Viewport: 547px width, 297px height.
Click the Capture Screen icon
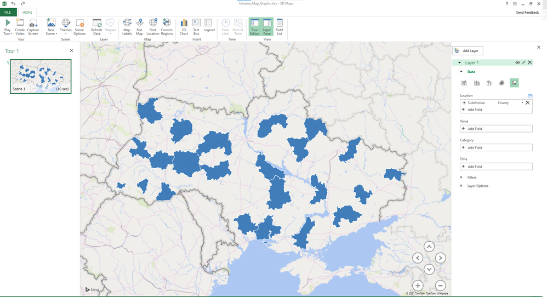[33, 26]
